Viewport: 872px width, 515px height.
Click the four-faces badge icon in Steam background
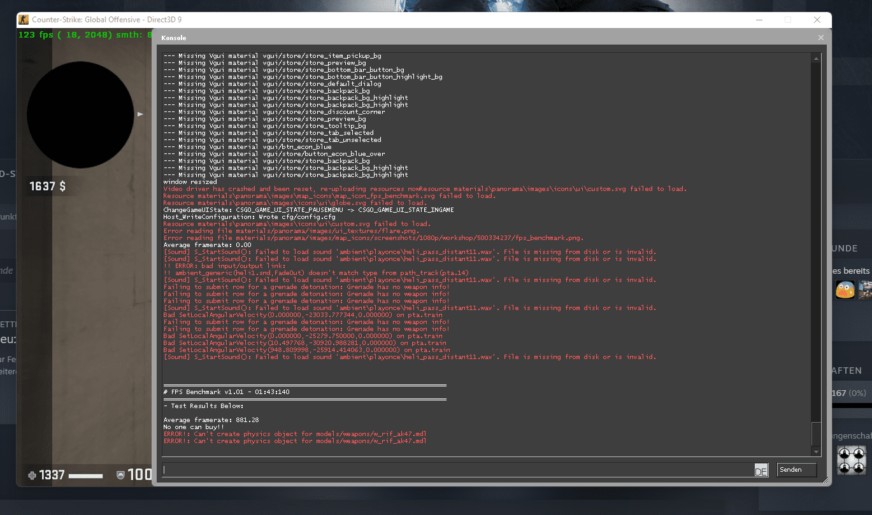coord(852,460)
